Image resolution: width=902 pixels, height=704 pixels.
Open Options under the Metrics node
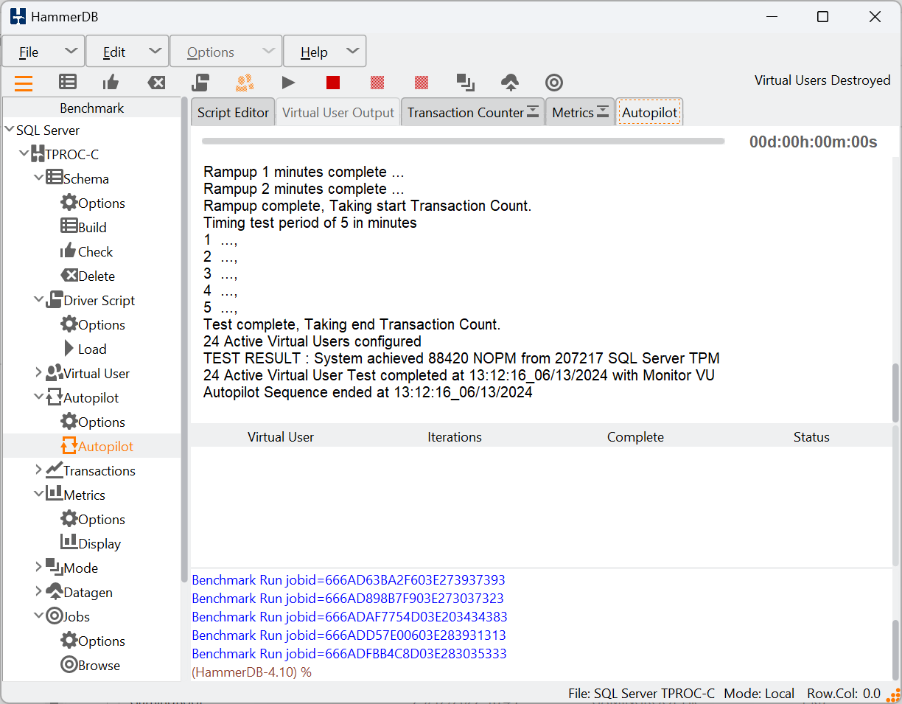(93, 519)
